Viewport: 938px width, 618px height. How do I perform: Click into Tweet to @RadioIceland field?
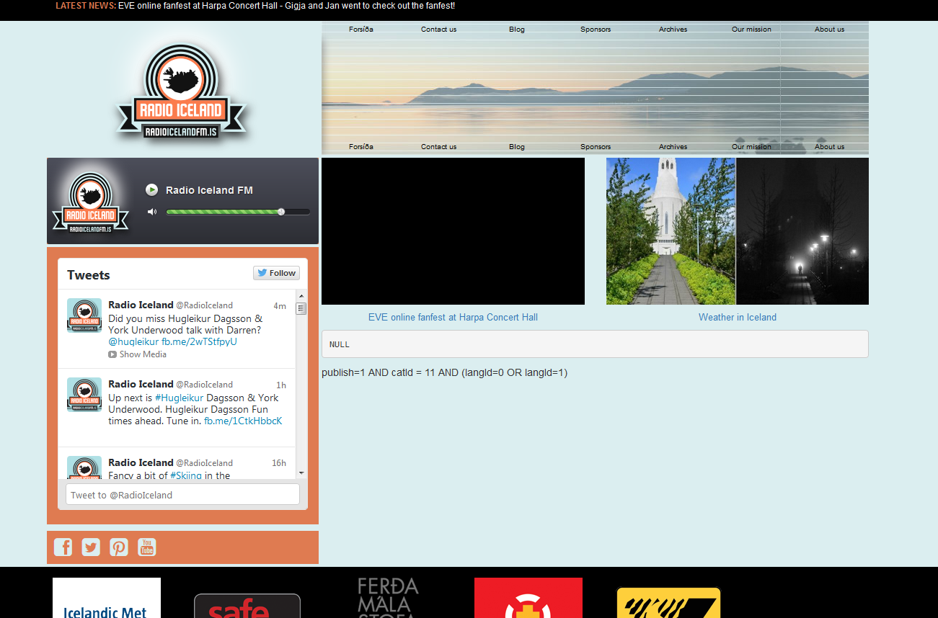tap(182, 495)
